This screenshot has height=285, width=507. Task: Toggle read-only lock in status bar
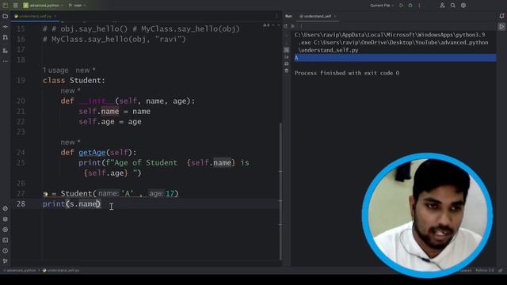501,271
